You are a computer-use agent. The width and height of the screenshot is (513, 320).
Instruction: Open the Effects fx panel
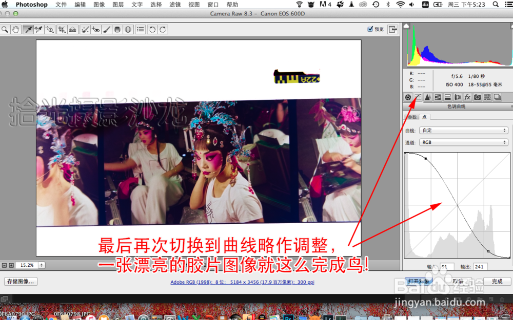[x=467, y=97]
